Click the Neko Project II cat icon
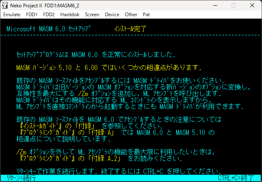The width and height of the screenshot is (262, 182). [5, 6]
